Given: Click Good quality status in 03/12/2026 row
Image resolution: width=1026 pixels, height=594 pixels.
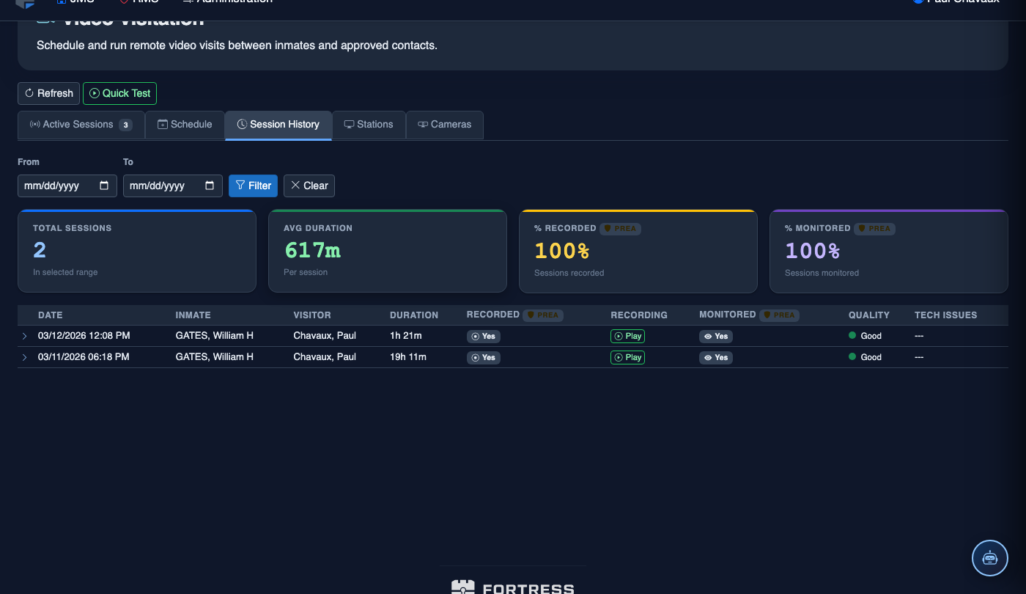Looking at the screenshot, I should point(866,336).
